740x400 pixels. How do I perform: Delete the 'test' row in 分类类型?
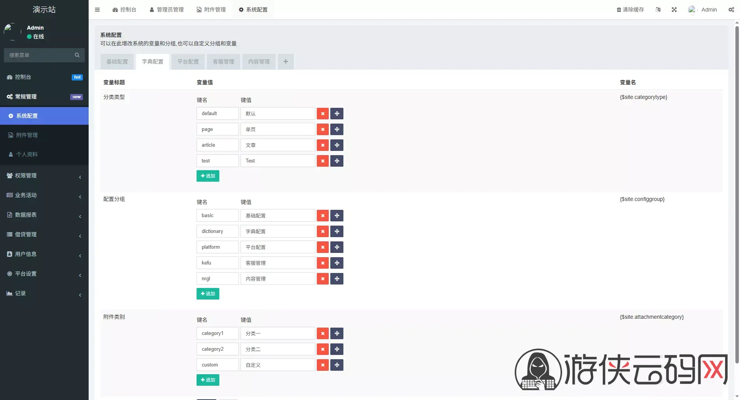click(323, 161)
